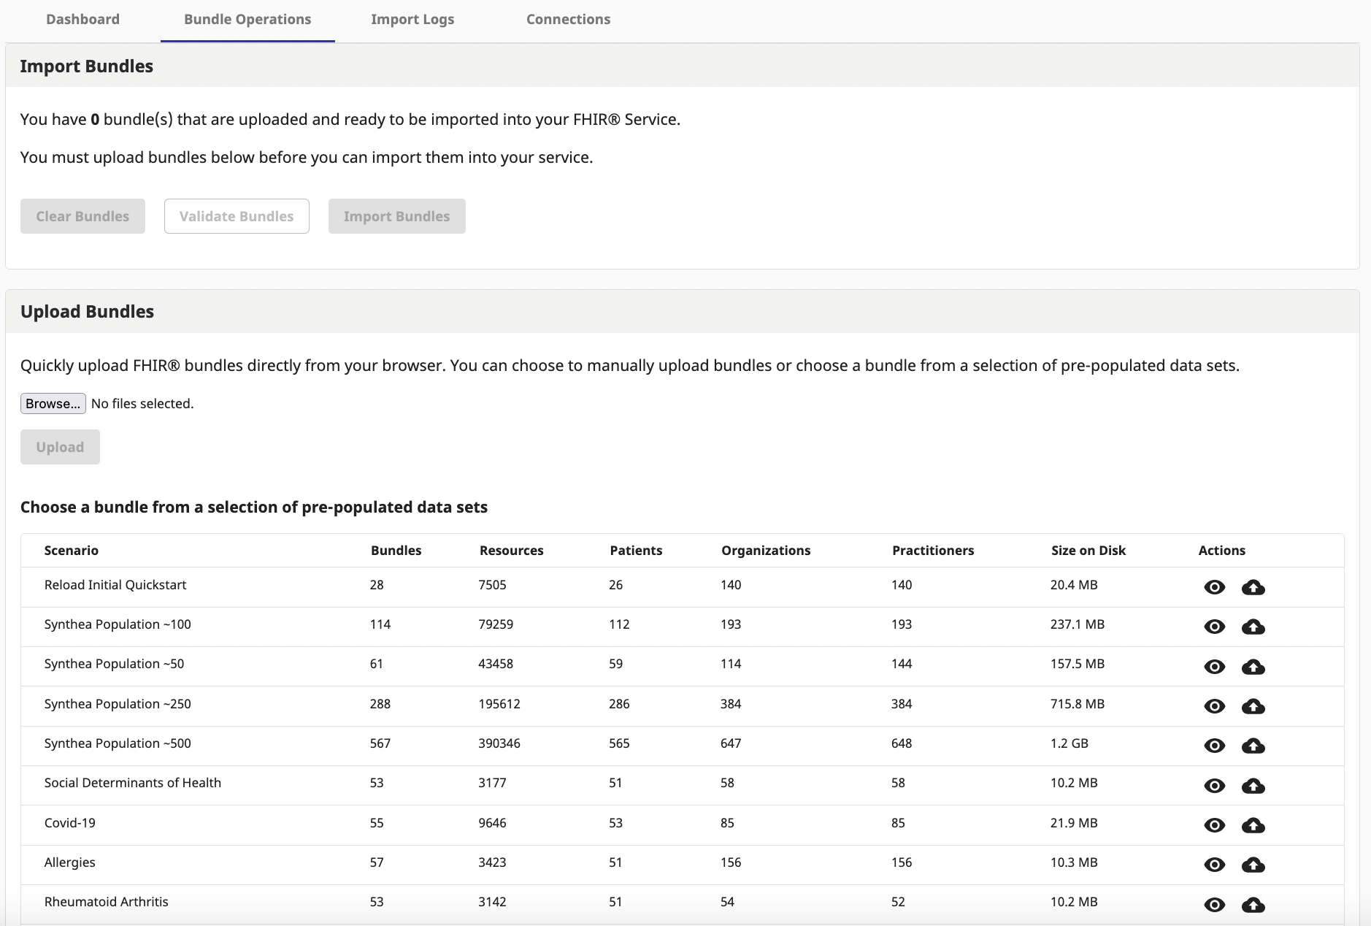Upload the Allergies scenario bundle
Image resolution: width=1371 pixels, height=926 pixels.
point(1253,865)
